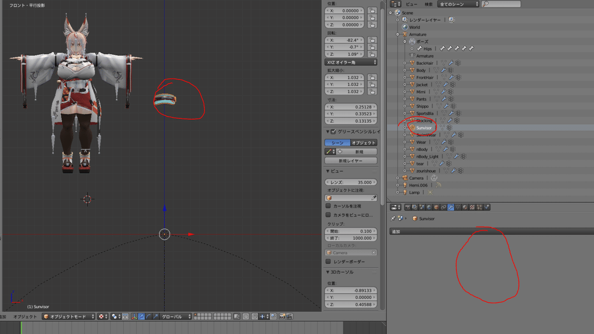Click the render layer icon after レンダーレイヤー
Viewport: 594px width, 334px height.
(451, 20)
